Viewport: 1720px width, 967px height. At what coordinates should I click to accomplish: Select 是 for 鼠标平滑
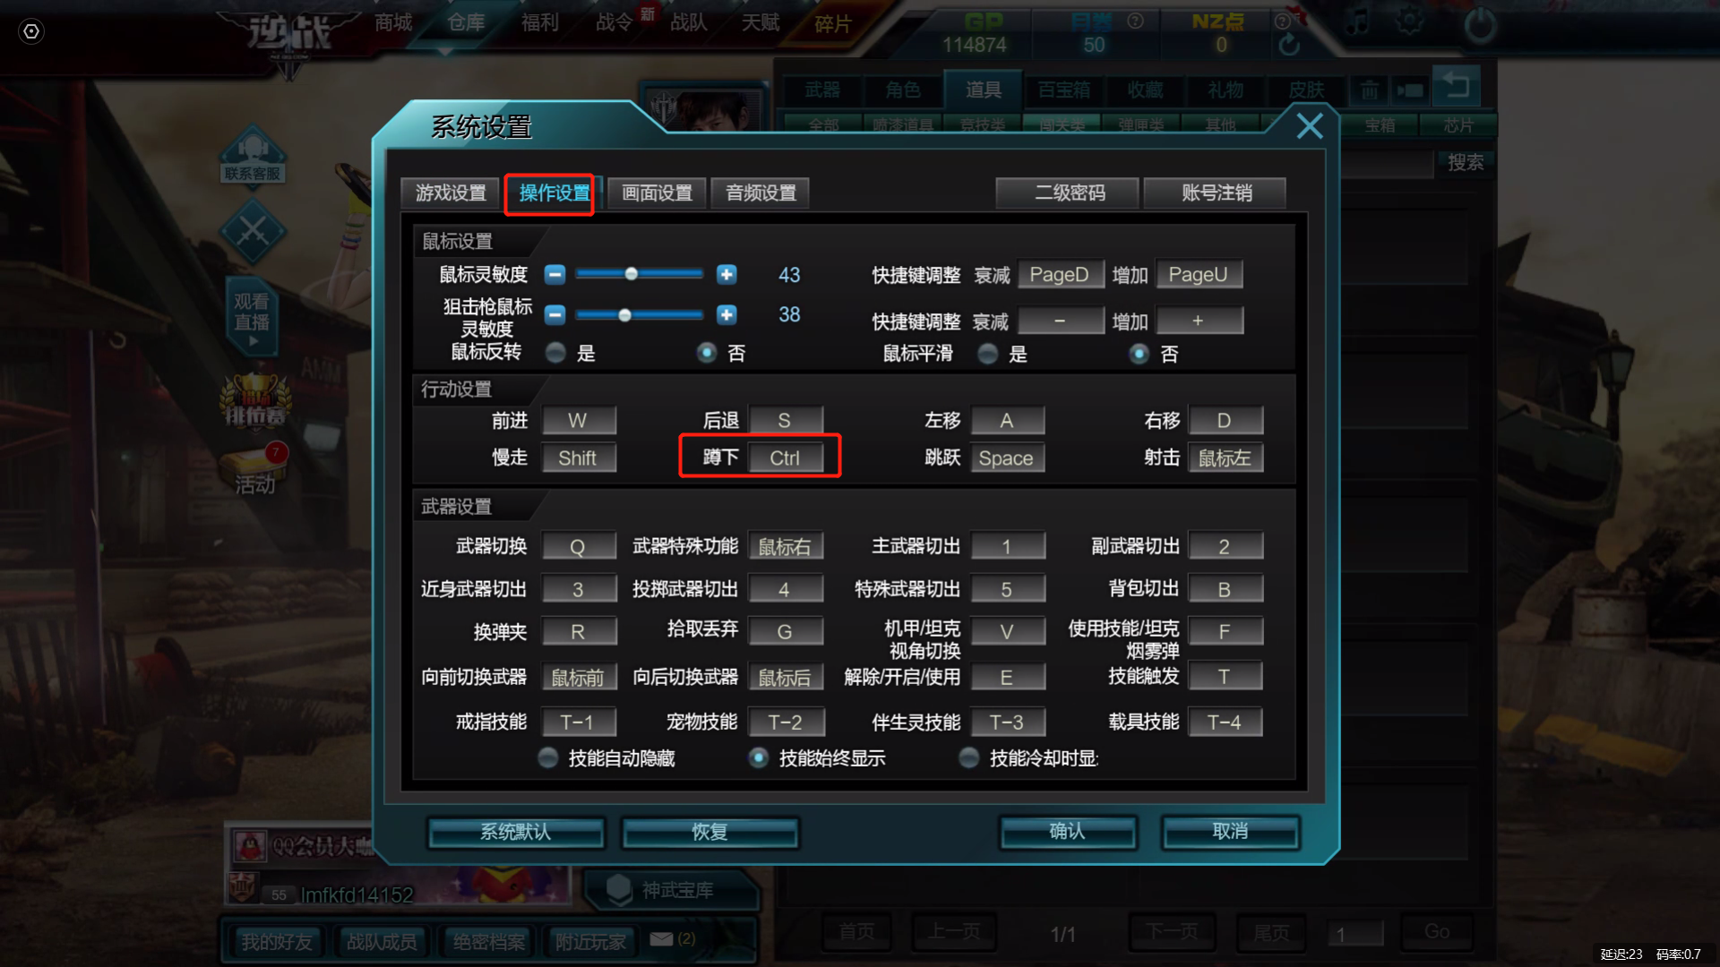[988, 354]
